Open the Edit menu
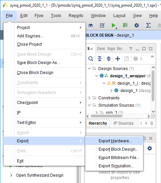Viewport: 161px width, 183px height. pyautogui.click(x=24, y=16)
